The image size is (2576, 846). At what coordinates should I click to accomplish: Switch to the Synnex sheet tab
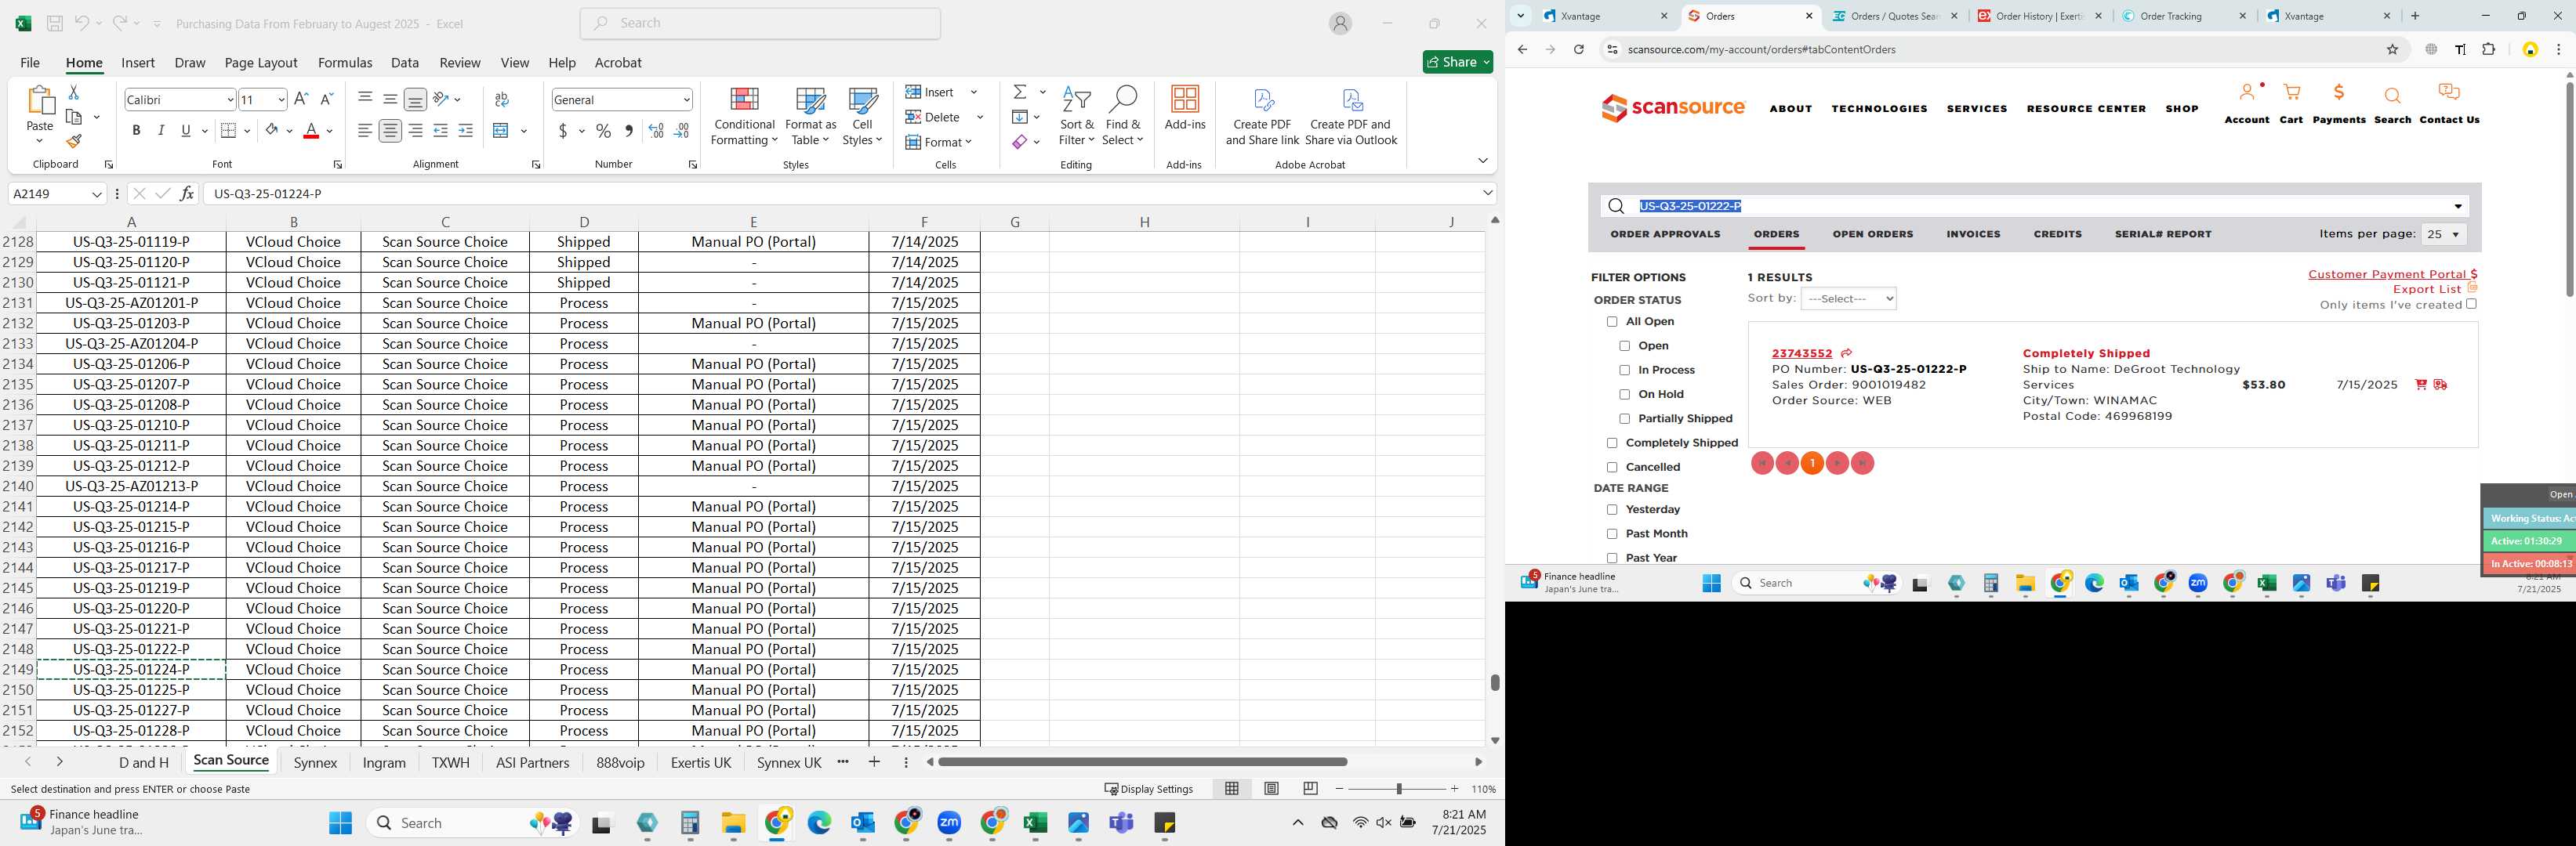tap(316, 763)
